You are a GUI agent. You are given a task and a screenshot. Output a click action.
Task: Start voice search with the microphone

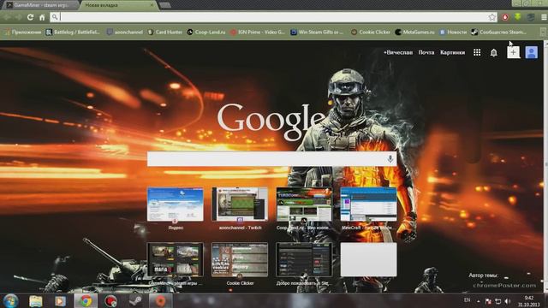coord(390,159)
